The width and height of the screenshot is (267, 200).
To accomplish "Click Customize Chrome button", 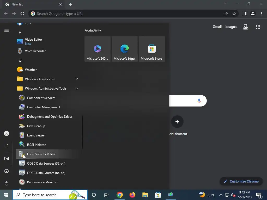I will click(x=241, y=181).
